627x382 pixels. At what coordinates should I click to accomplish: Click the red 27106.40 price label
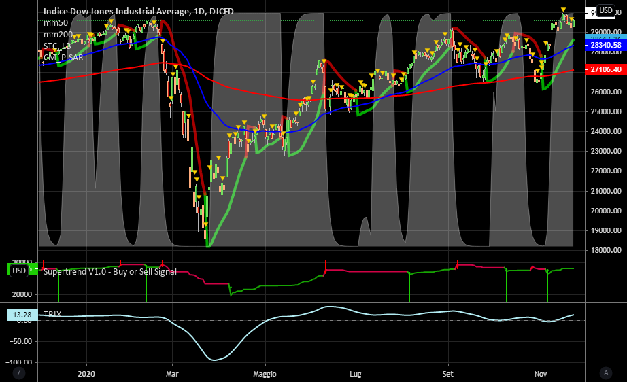pyautogui.click(x=606, y=69)
